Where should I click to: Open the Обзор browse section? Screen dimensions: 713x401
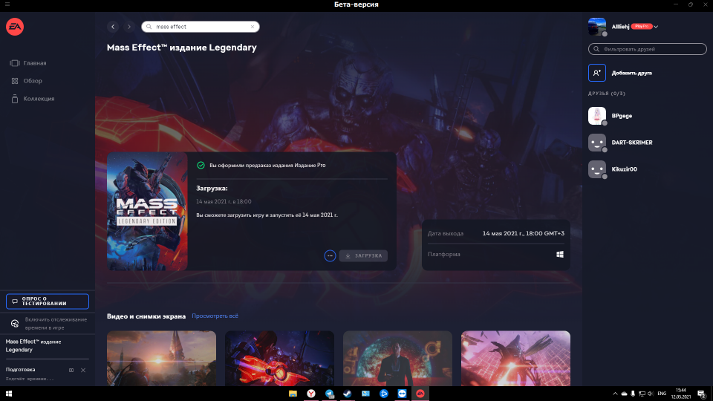pyautogui.click(x=27, y=80)
